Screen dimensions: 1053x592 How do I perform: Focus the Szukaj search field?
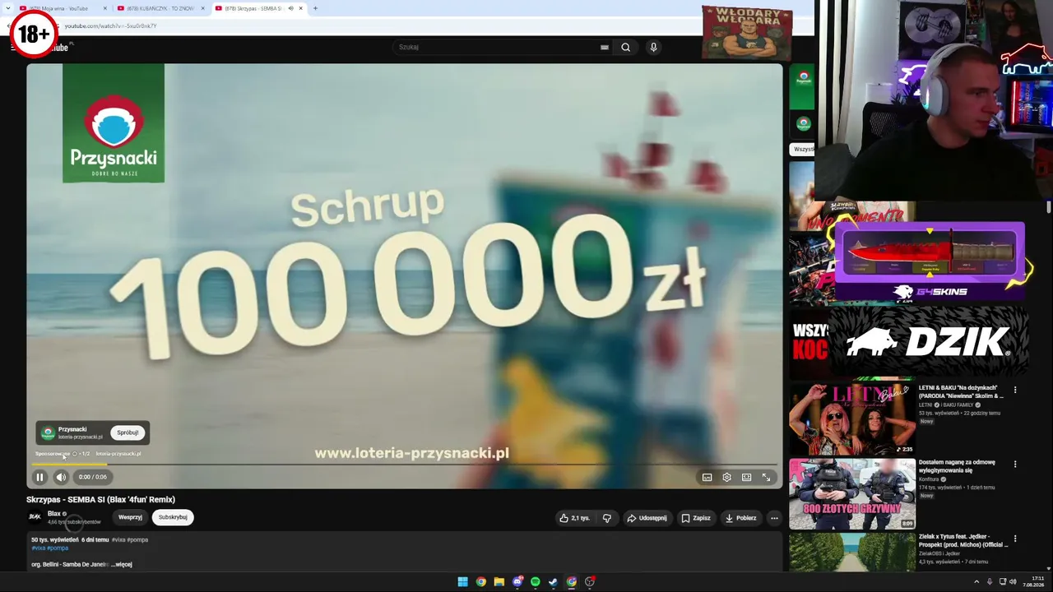497,47
